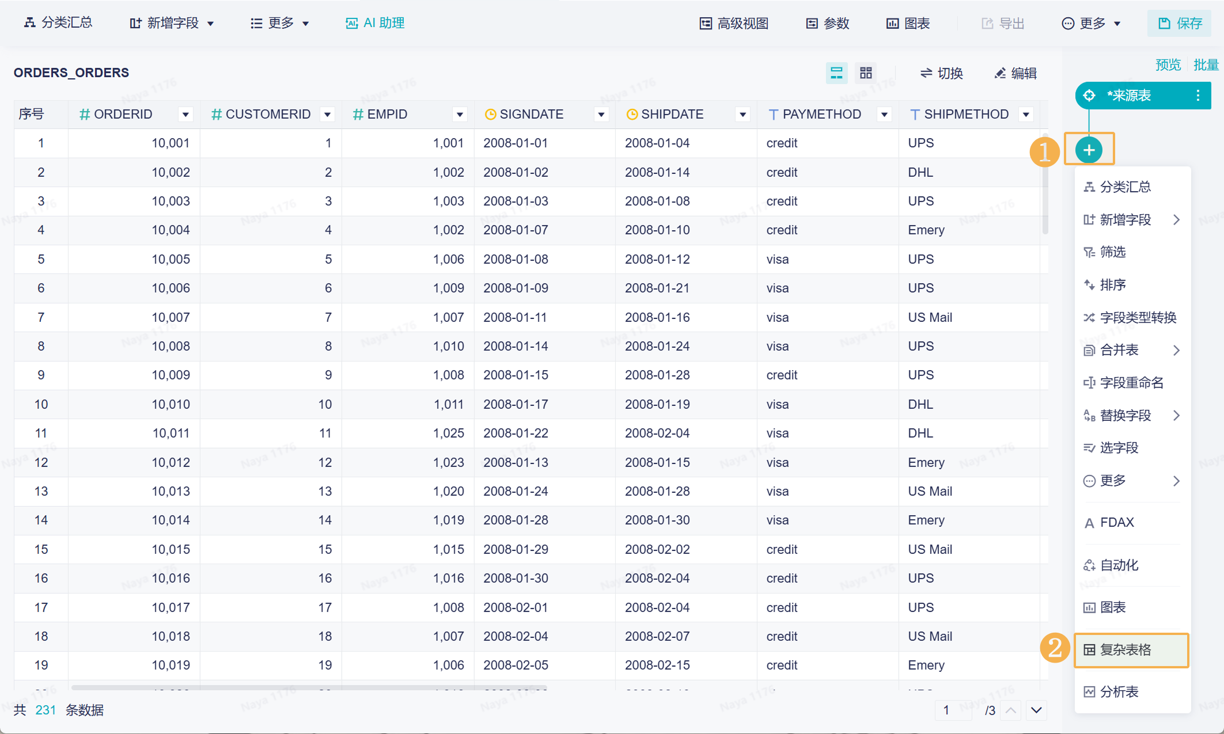The height and width of the screenshot is (734, 1224).
Task: Click cell with ORDERID 10,005
Action: tap(134, 259)
